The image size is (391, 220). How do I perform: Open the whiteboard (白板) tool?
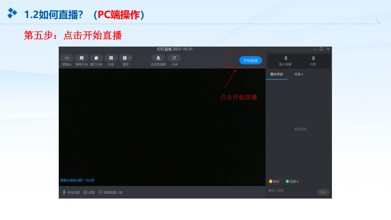(111, 58)
